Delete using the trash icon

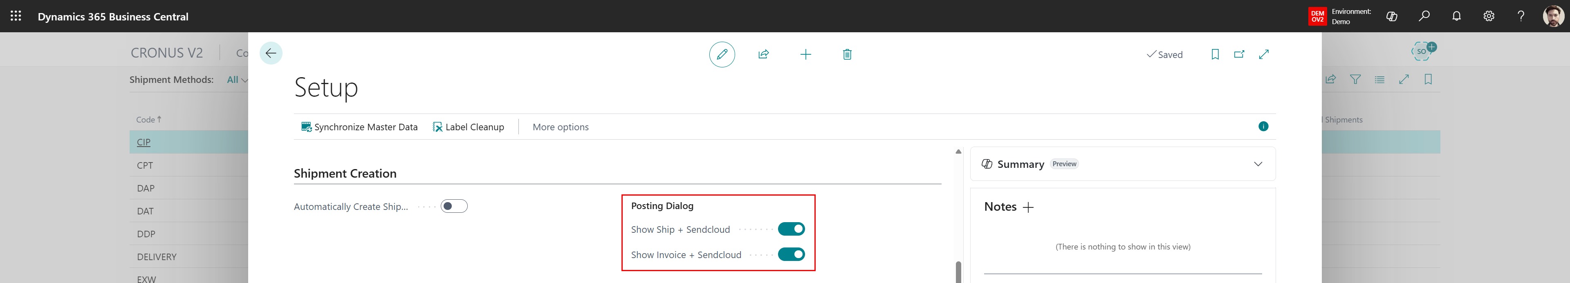pyautogui.click(x=847, y=54)
